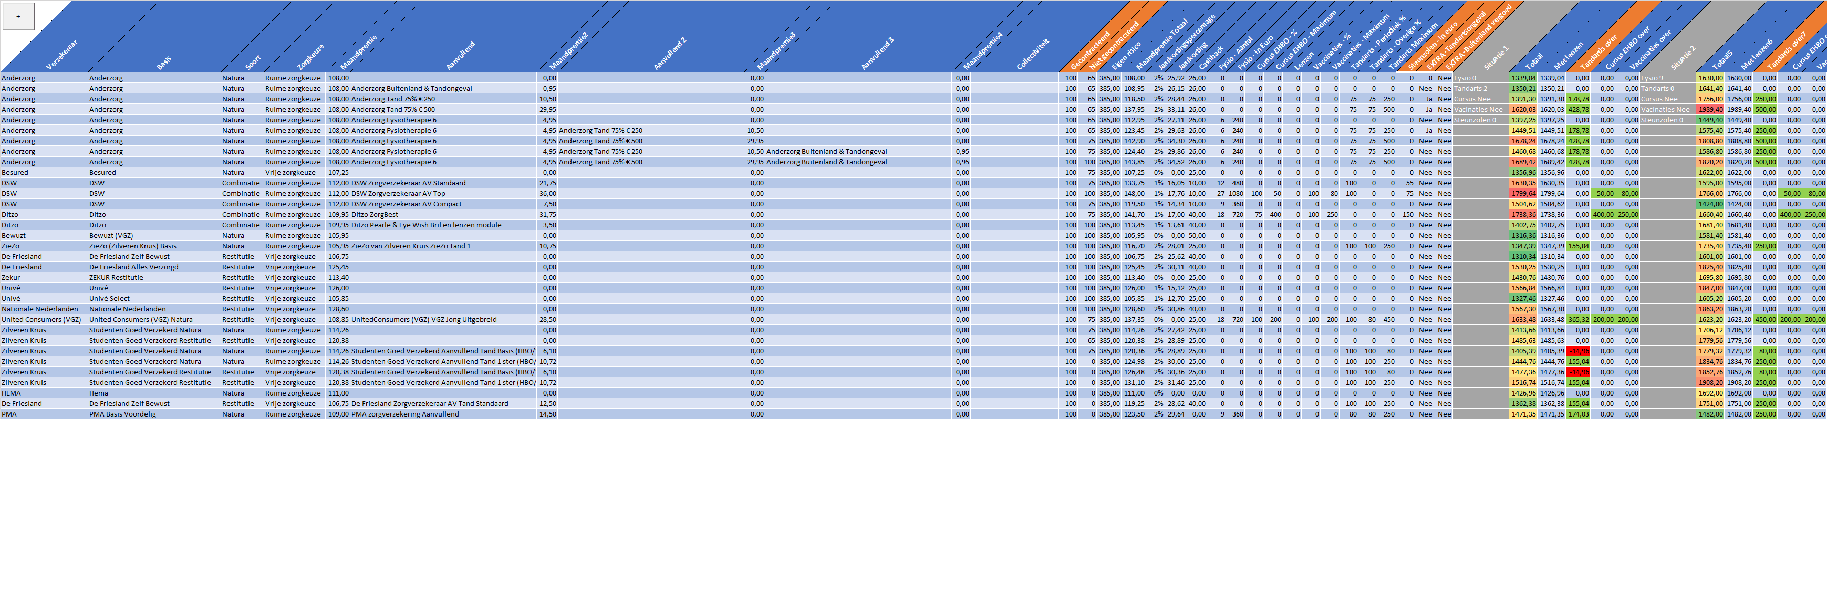Viewport: 1827px width, 593px height.
Task: Click Ditzo Pearle & Eye Wish module cell
Action: (426, 225)
